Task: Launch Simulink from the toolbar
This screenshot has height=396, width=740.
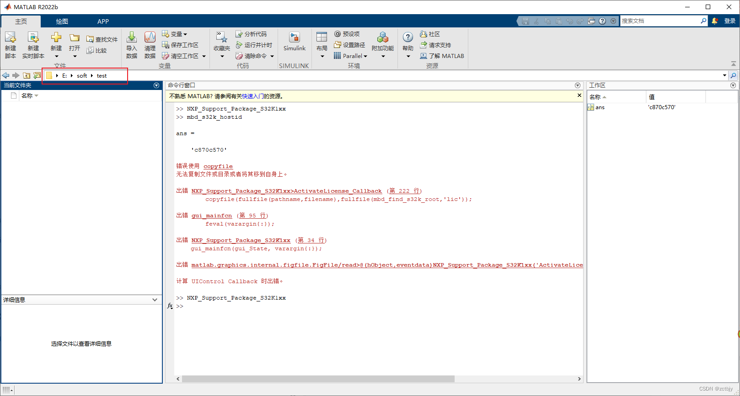Action: [x=295, y=41]
